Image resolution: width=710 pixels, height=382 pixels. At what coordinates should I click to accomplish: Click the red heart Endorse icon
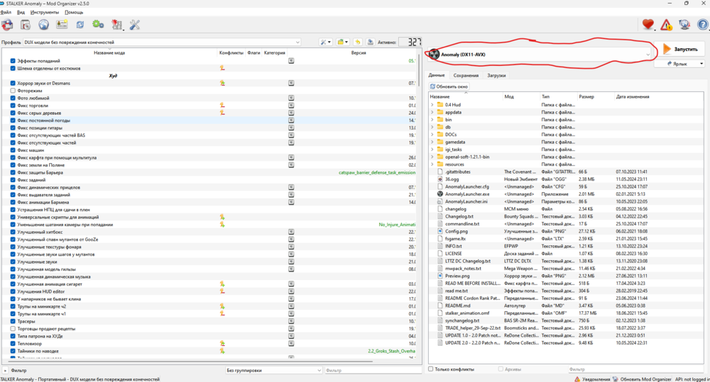click(648, 25)
